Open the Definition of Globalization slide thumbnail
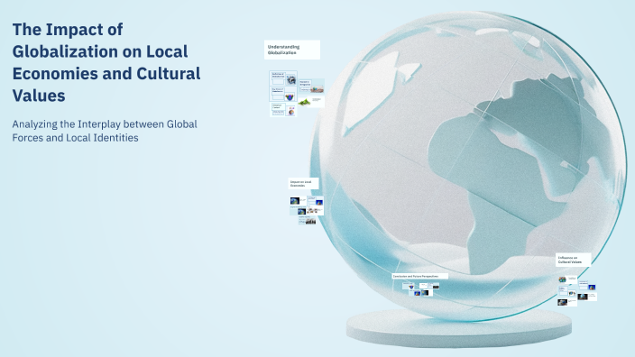This screenshot has width=635, height=357. click(283, 78)
